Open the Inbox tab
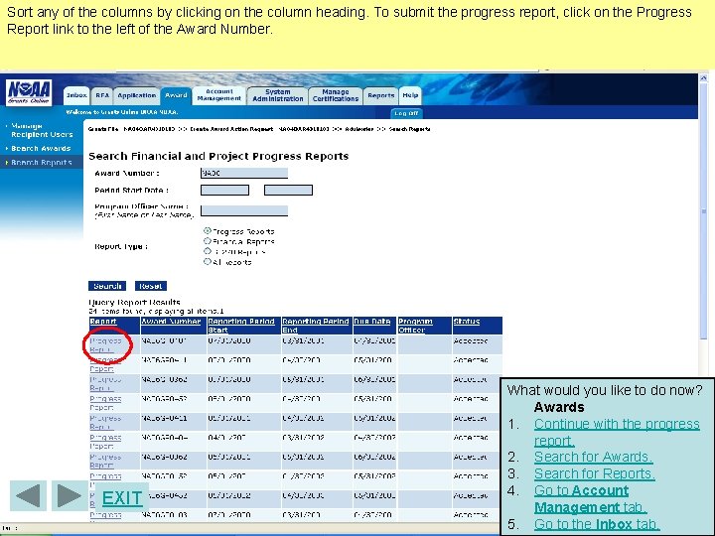This screenshot has height=536, width=715. [x=76, y=95]
